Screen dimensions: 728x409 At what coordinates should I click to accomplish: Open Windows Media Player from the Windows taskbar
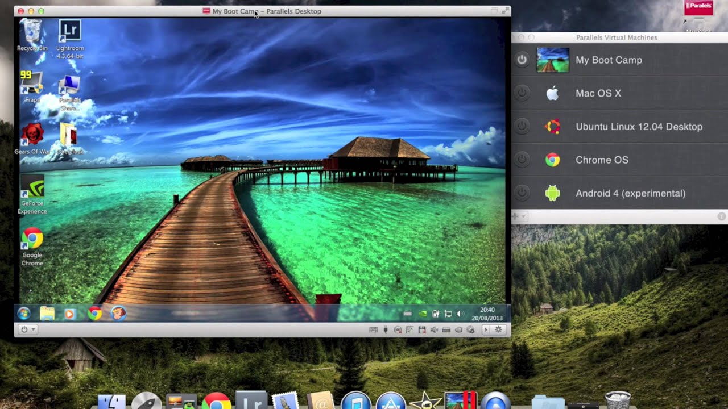70,313
